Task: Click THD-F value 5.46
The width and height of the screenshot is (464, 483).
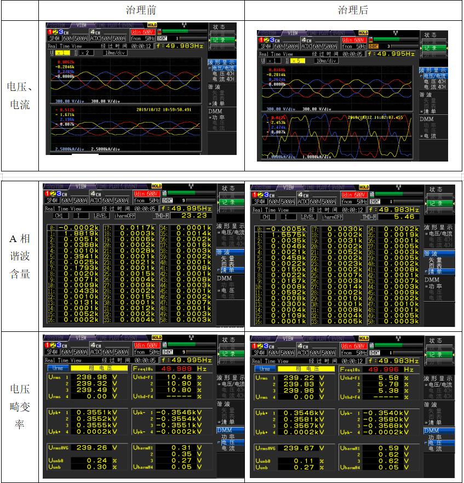Action: (x=400, y=216)
